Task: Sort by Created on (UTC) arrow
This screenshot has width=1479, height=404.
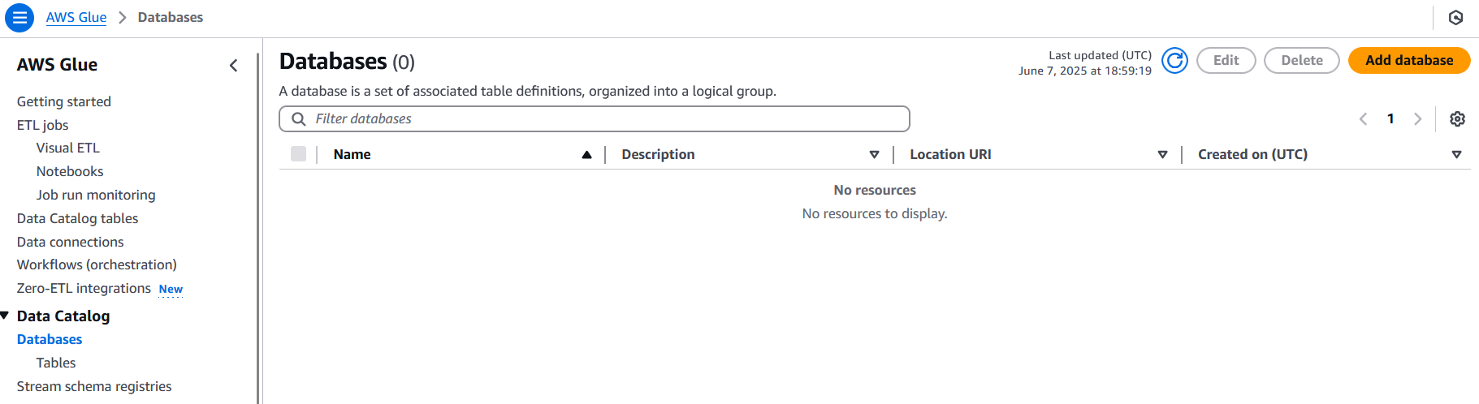Action: click(1457, 154)
